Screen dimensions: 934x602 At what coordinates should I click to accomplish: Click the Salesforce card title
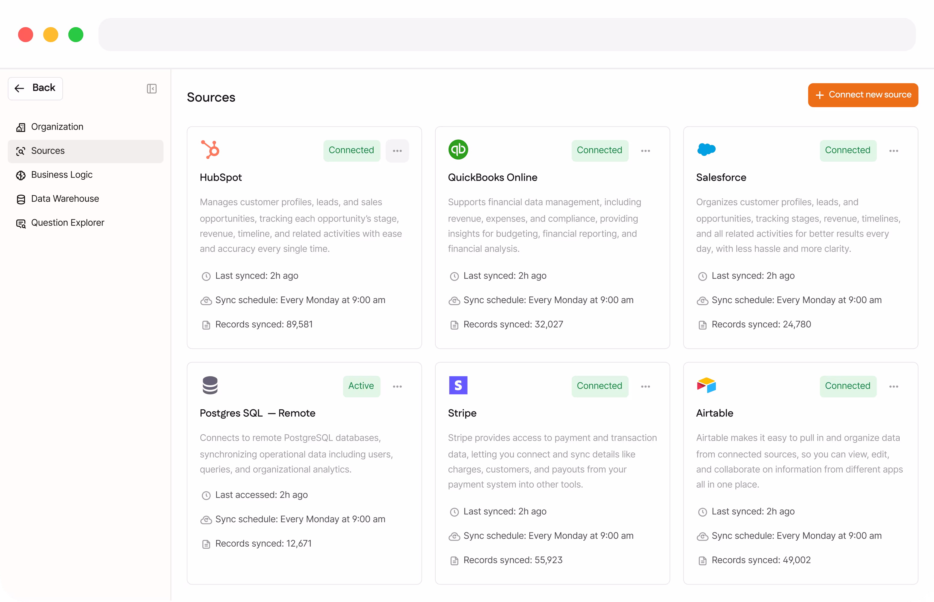(x=721, y=178)
